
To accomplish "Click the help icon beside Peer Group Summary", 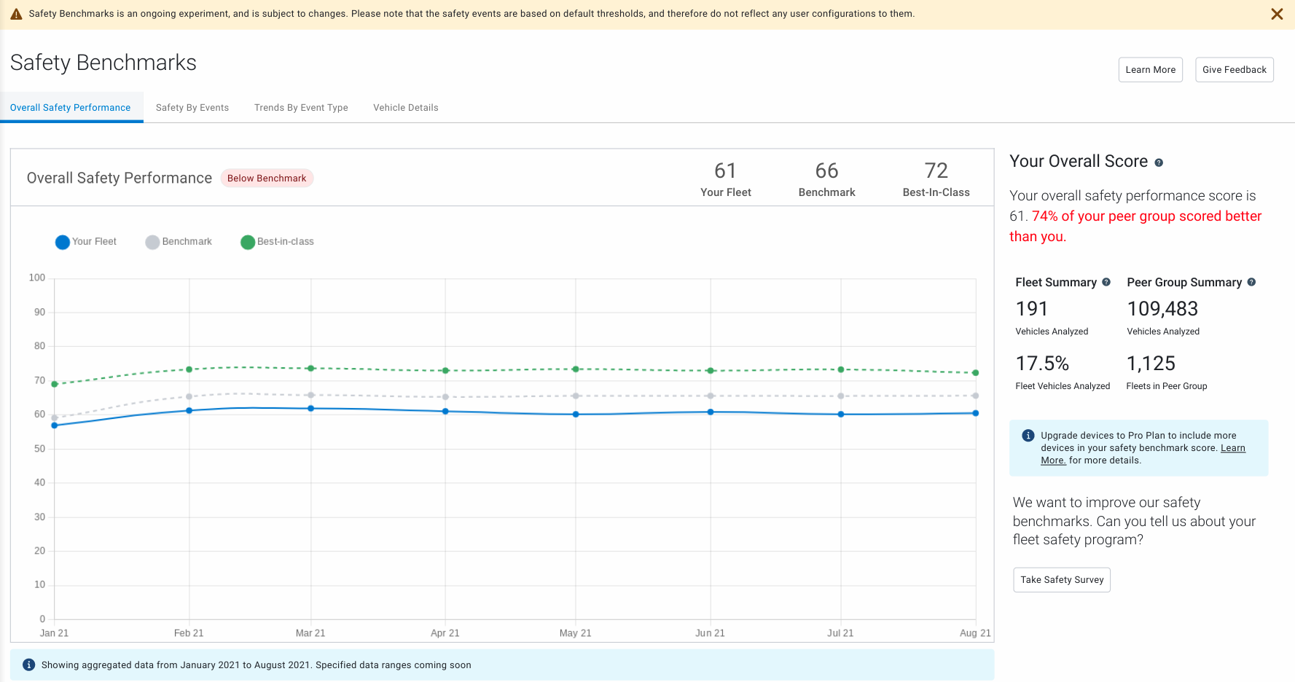I will pyautogui.click(x=1253, y=281).
